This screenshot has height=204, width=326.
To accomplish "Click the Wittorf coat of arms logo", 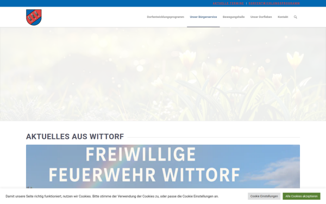I will (x=34, y=17).
